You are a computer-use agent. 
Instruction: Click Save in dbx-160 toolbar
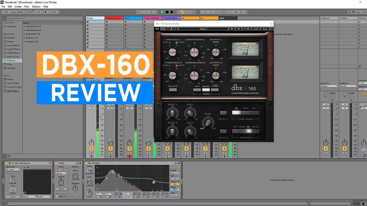coord(265,29)
